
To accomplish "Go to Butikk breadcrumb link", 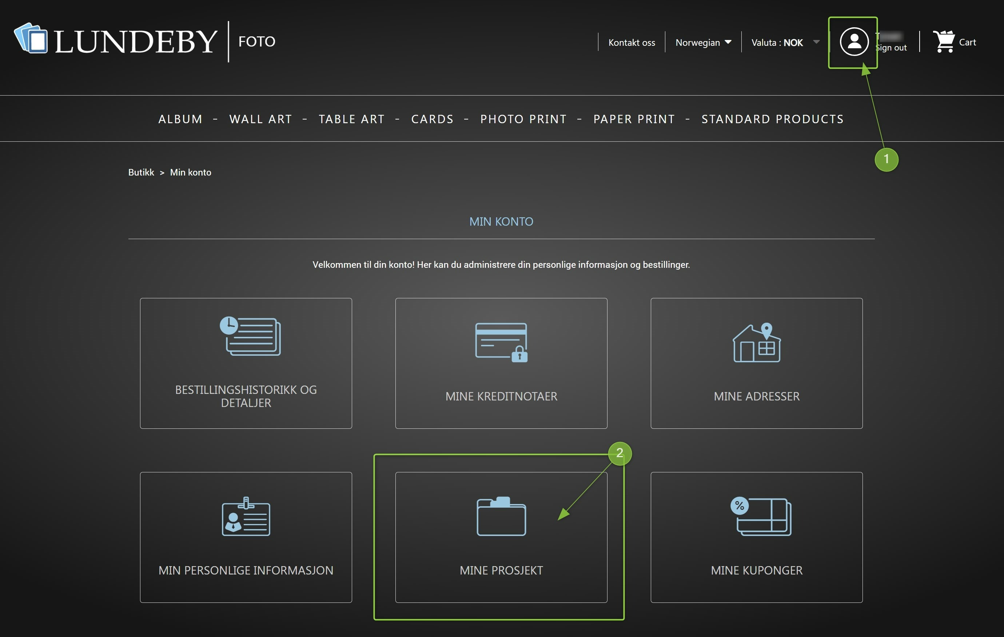I will pyautogui.click(x=141, y=173).
